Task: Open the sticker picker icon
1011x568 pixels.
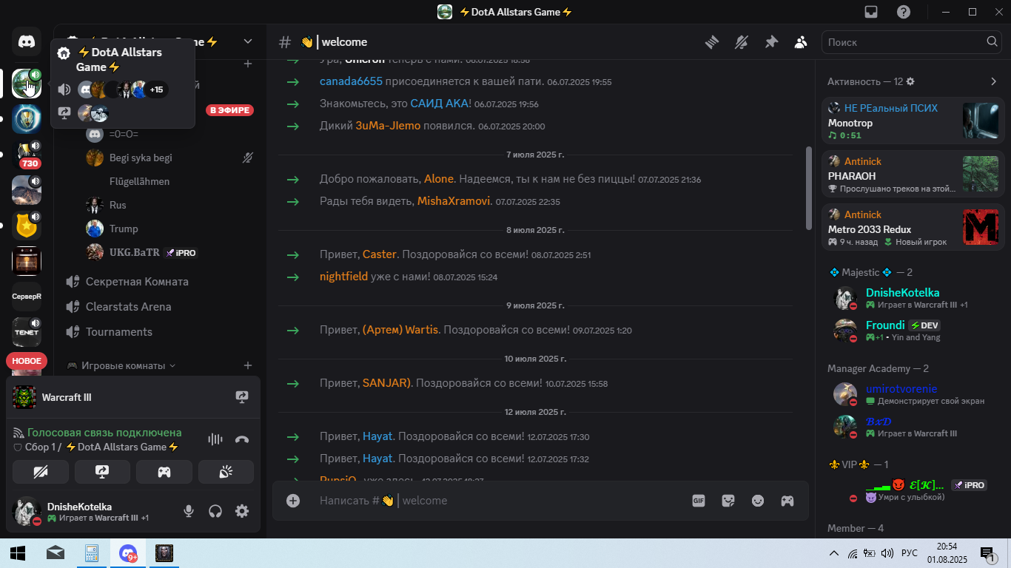Action: click(728, 501)
